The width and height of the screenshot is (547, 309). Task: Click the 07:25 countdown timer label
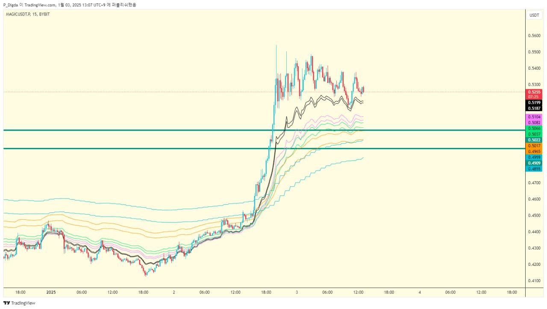pyautogui.click(x=534, y=97)
